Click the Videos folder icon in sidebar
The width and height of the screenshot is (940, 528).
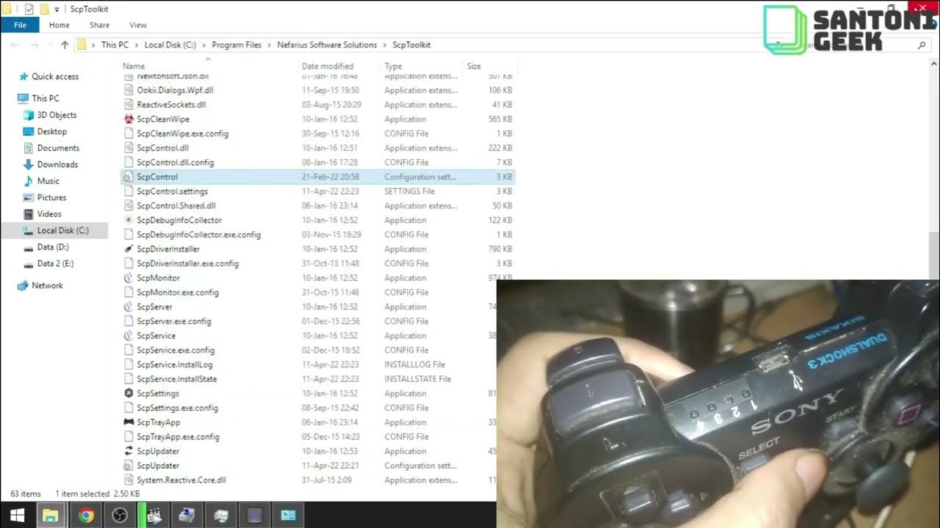tap(28, 214)
